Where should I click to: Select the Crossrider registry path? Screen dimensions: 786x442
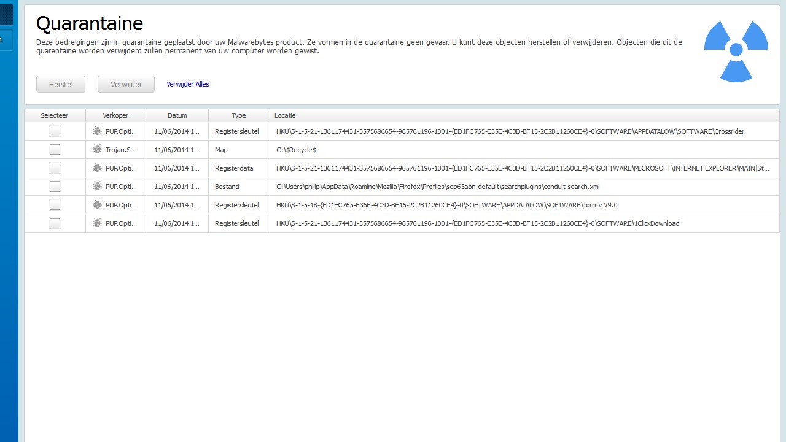(x=510, y=131)
